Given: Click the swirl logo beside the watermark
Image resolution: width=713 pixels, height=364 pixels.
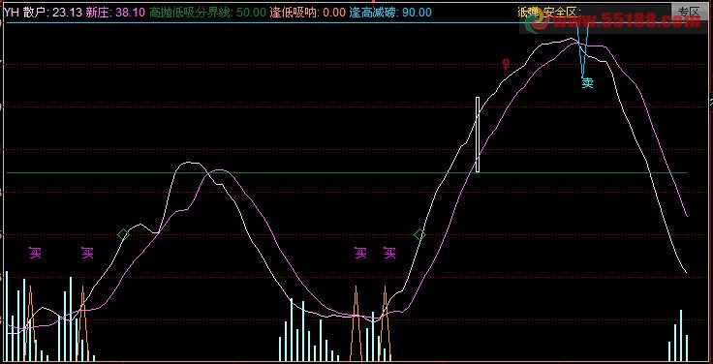Looking at the screenshot, I should 535,20.
